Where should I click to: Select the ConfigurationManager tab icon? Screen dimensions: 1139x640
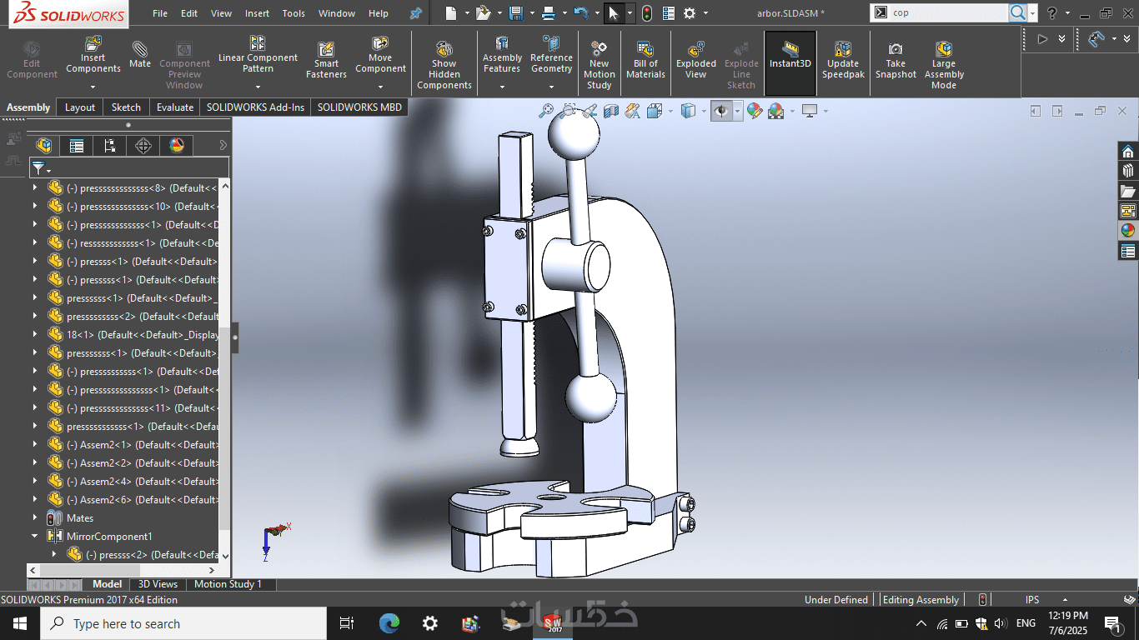pyautogui.click(x=110, y=146)
